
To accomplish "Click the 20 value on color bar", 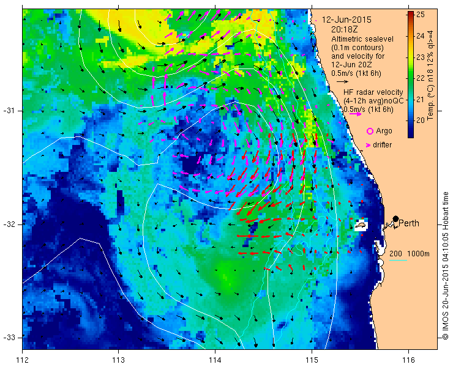I will coord(421,120).
